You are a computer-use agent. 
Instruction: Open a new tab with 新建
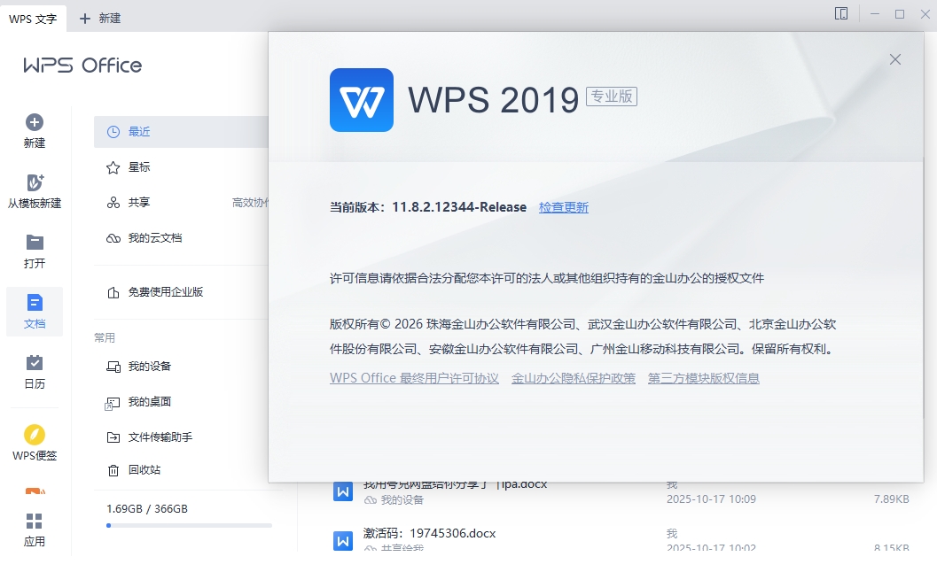[100, 17]
